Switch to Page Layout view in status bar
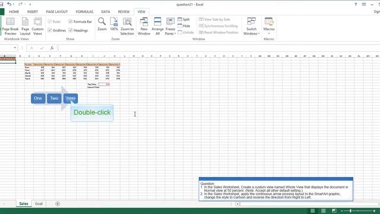The width and height of the screenshot is (380, 214). click(x=323, y=211)
